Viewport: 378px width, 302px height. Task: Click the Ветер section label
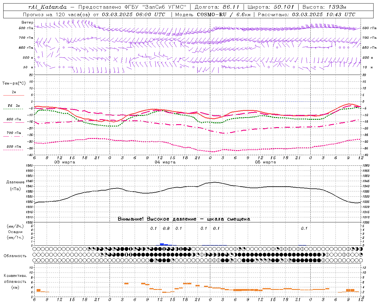[27, 22]
